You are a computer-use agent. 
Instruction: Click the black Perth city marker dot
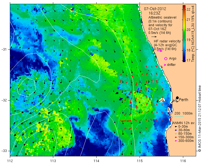[x=177, y=98]
